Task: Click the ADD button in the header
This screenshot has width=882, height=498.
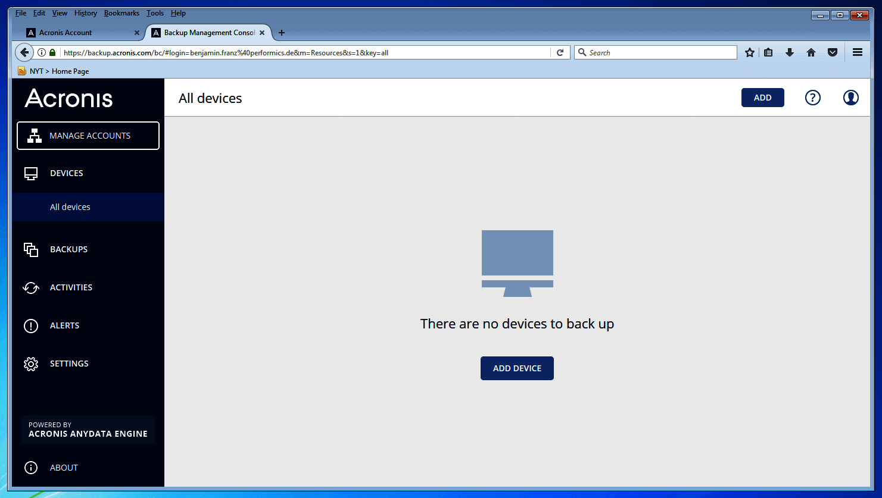Action: click(x=762, y=97)
